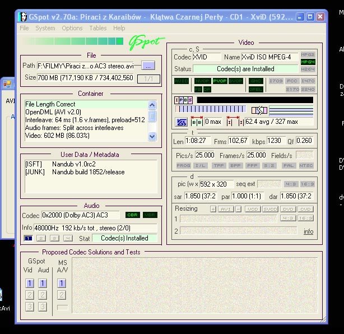Click the PFF indicator
Screen dimensions: 344x334
pos(252,165)
